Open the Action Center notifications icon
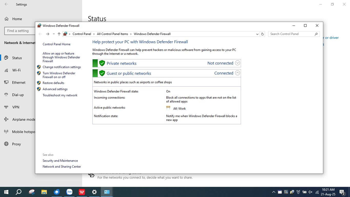This screenshot has height=197, width=350. coord(343,192)
